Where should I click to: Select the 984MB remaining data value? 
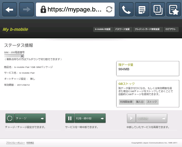(x=124, y=69)
